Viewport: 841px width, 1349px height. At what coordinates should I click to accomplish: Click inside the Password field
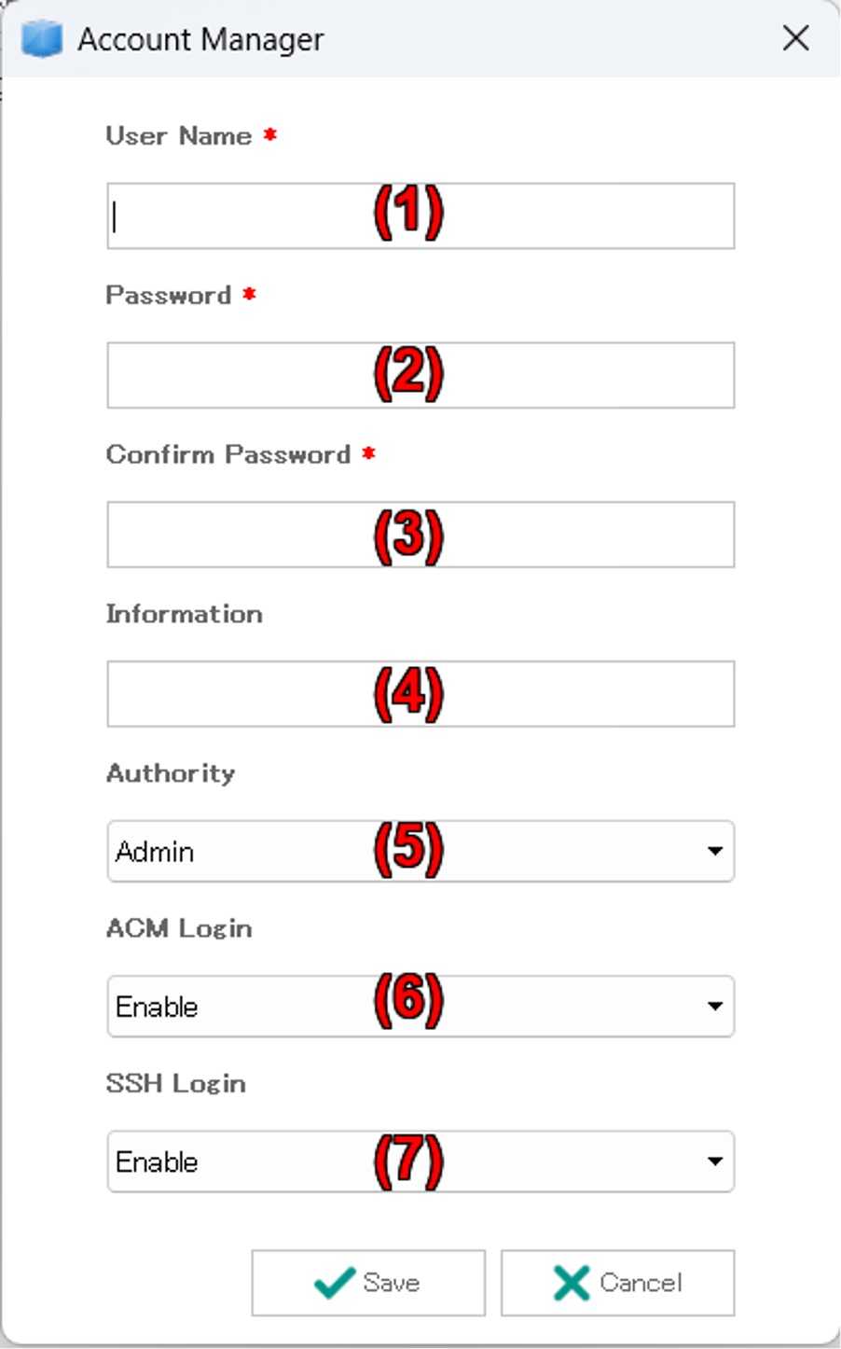tap(233, 373)
